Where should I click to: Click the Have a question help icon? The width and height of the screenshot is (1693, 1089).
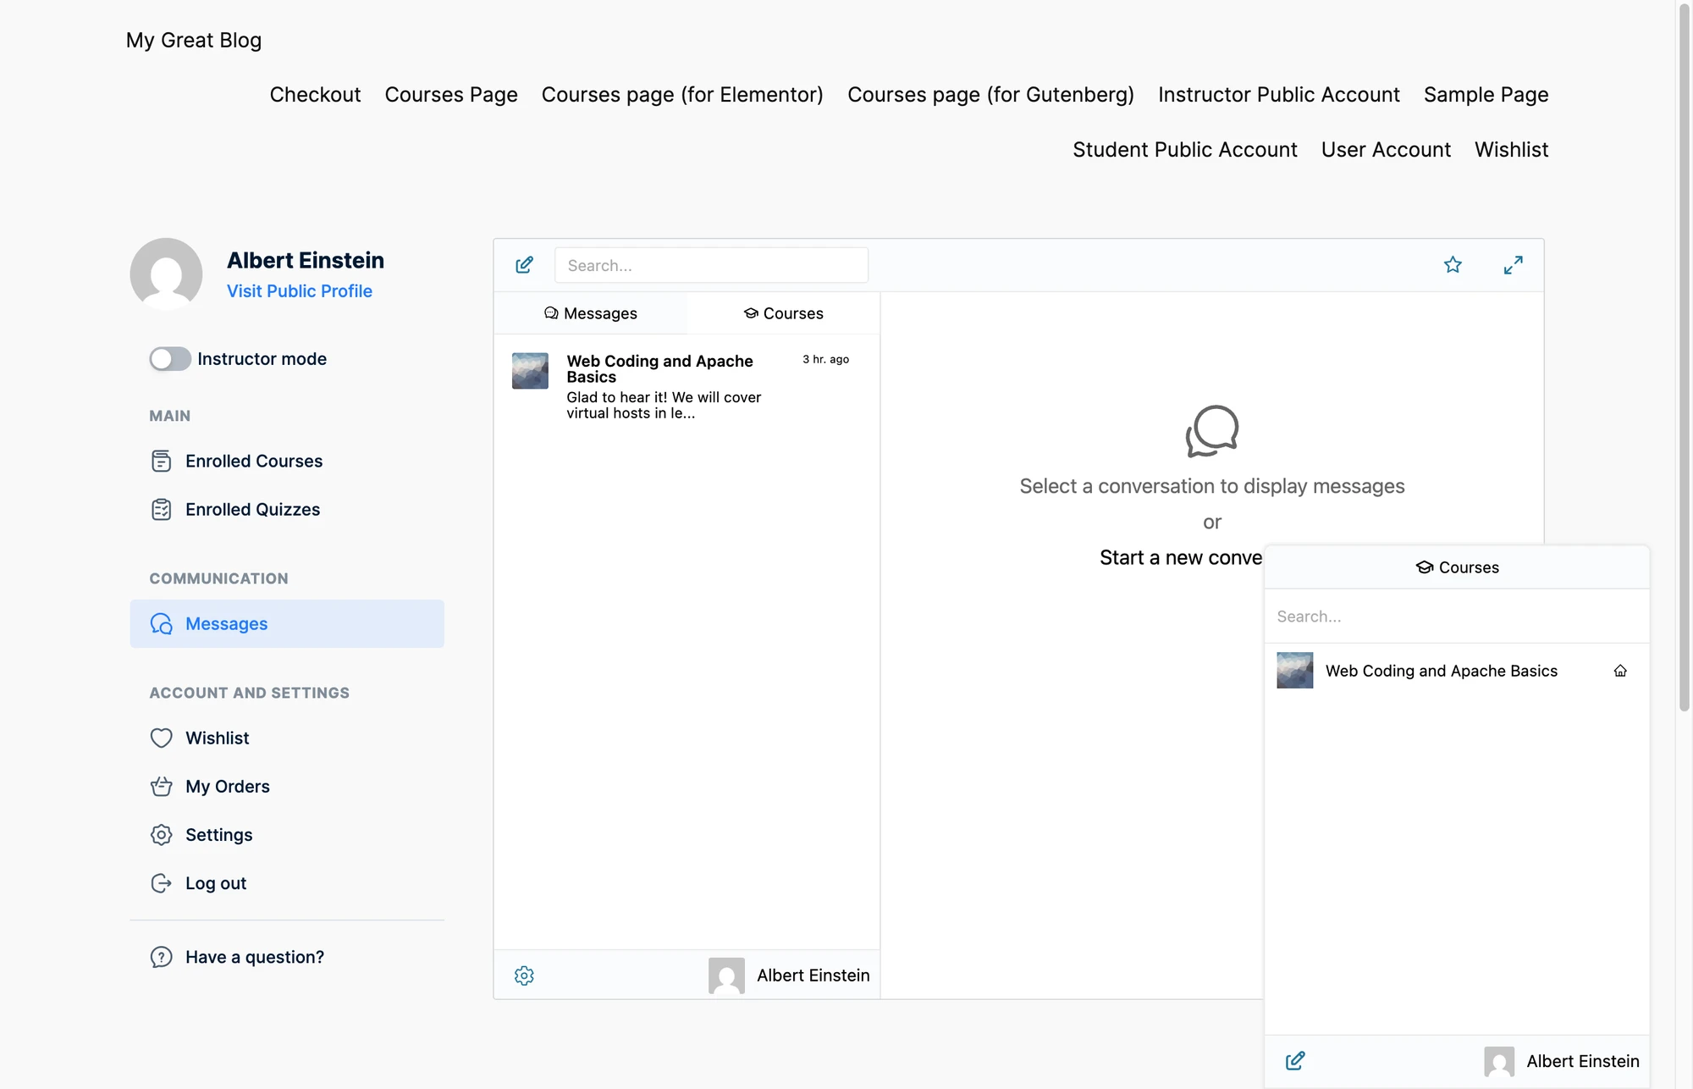tap(161, 957)
